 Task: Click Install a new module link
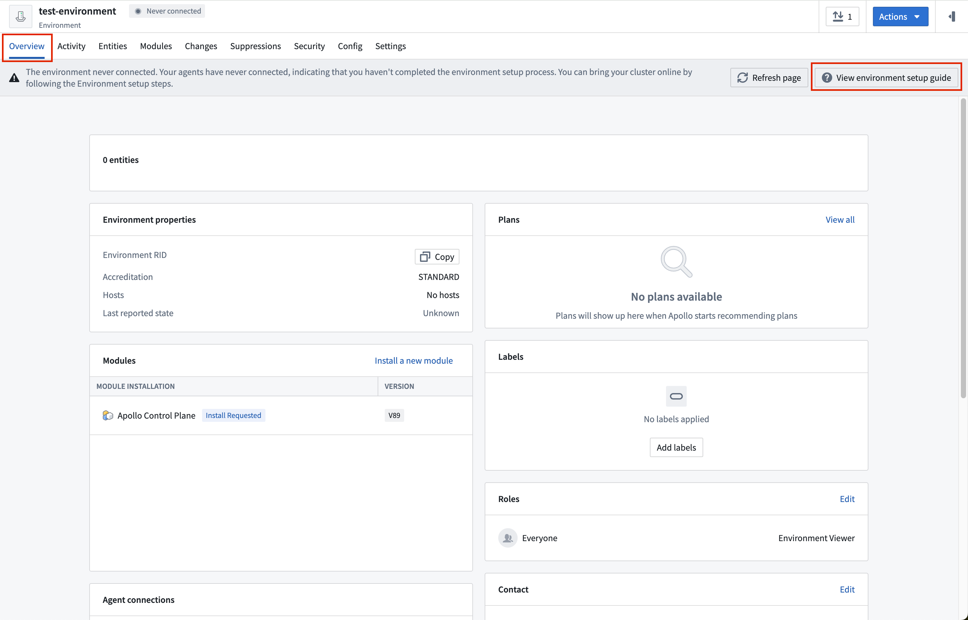tap(414, 360)
